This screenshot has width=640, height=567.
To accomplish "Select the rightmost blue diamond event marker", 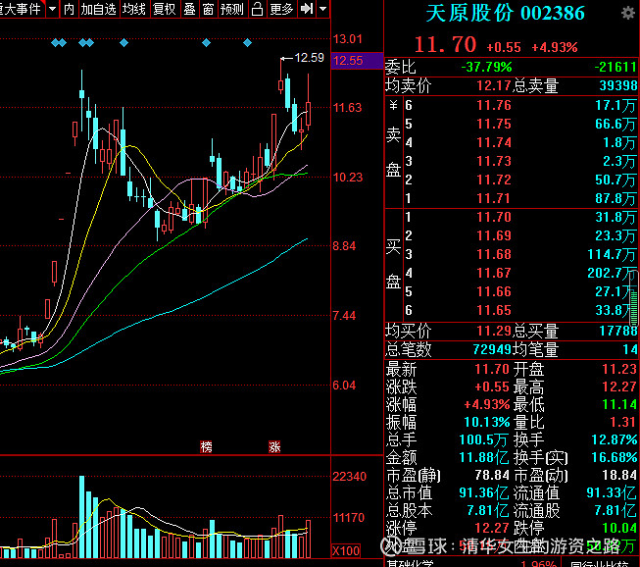I will click(247, 42).
